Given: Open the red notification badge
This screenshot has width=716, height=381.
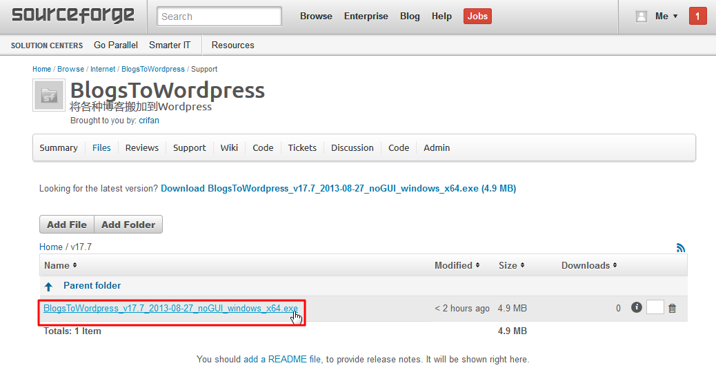Looking at the screenshot, I should pyautogui.click(x=697, y=16).
